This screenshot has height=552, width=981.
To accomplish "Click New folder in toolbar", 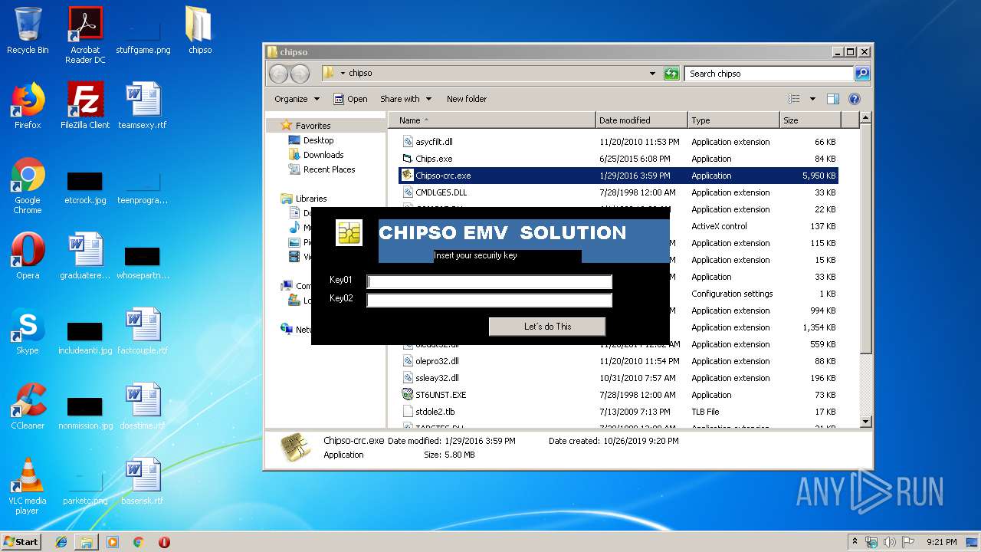I will pos(467,99).
